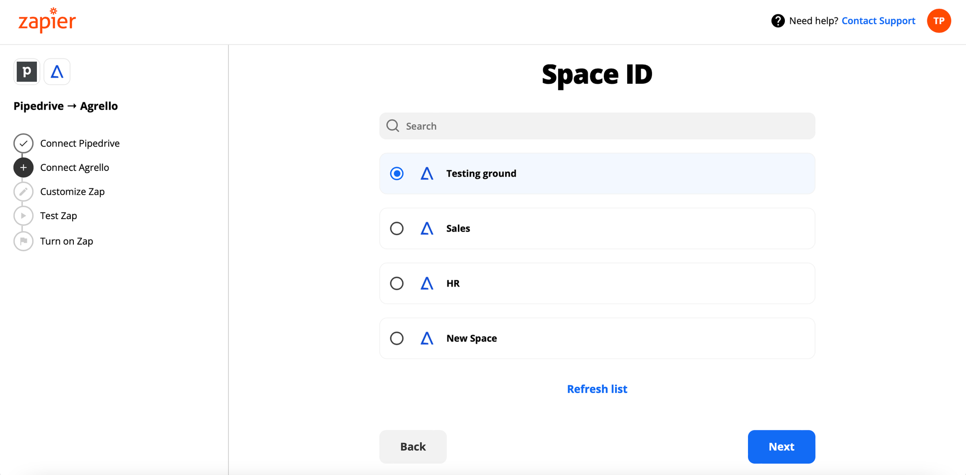Select the HR radio button
Viewport: 966px width, 475px height.
[397, 283]
